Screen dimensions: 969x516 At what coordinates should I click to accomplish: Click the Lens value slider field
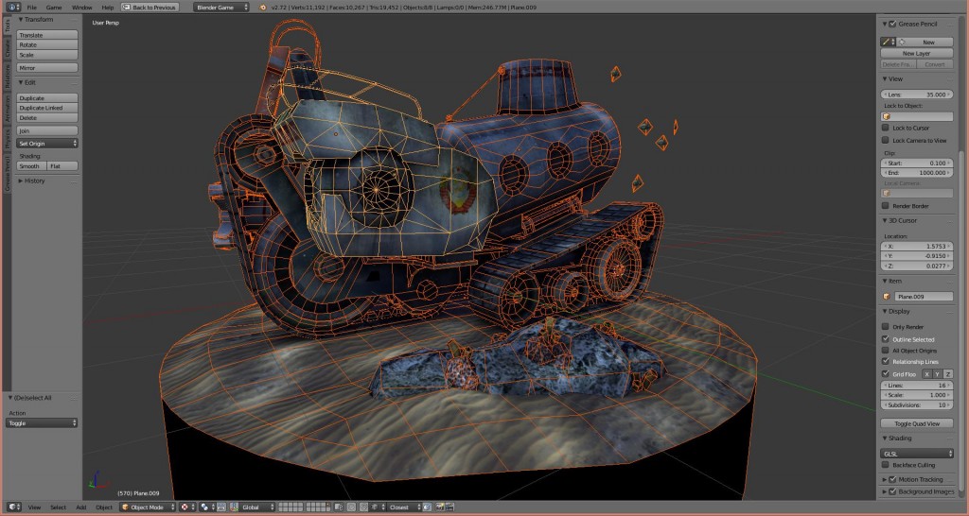(916, 95)
